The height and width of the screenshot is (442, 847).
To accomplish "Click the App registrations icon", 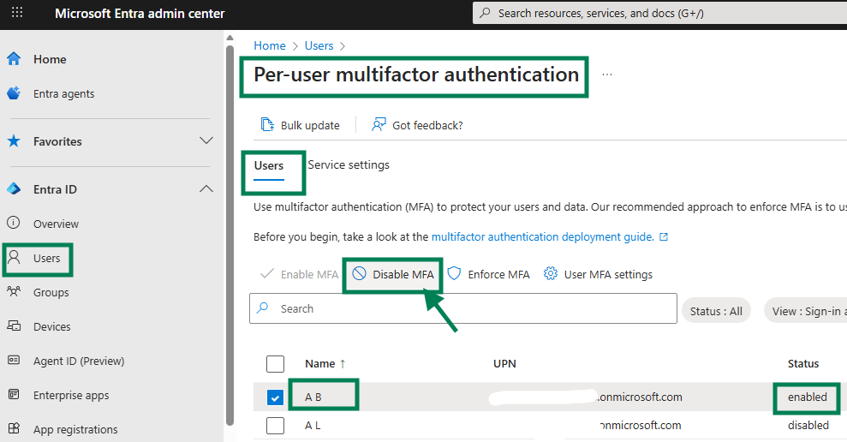I will [x=14, y=428].
